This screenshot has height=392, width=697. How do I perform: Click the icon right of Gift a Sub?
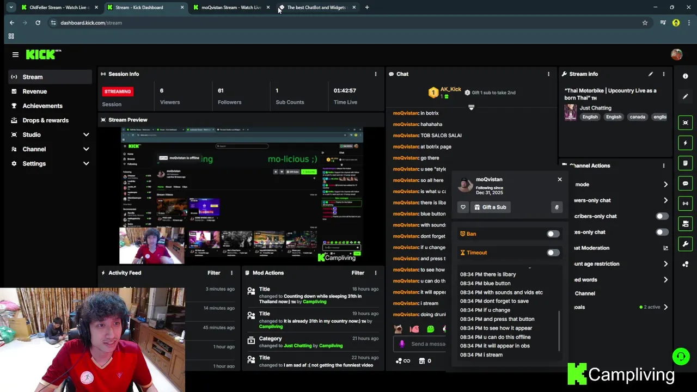[557, 207]
